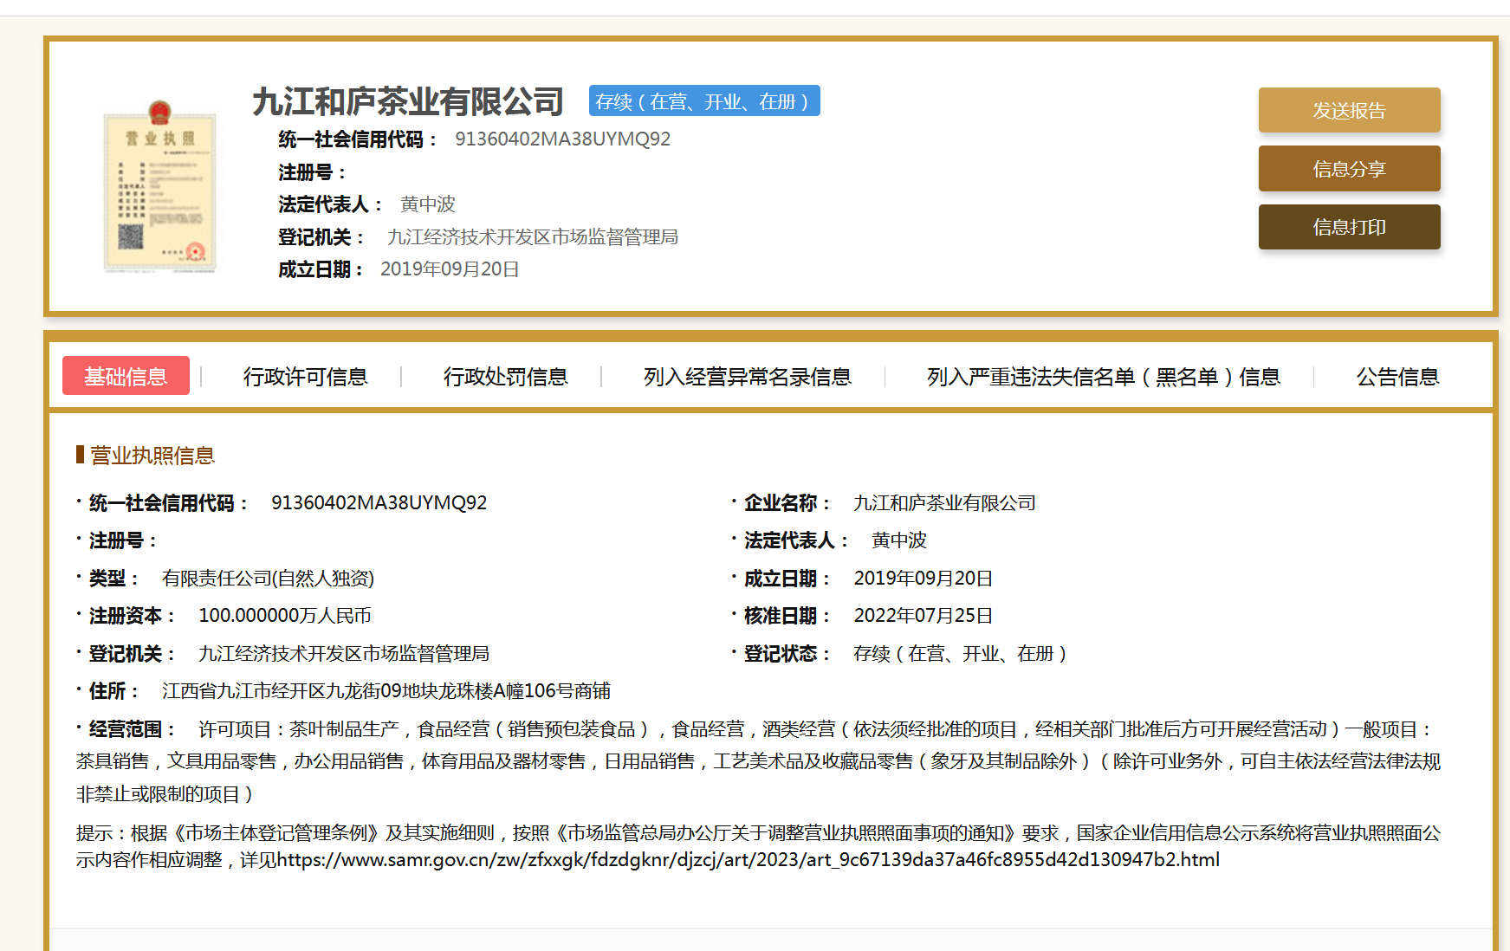
Task: Click the 登记状态 value in license section
Action: pyautogui.click(x=960, y=654)
